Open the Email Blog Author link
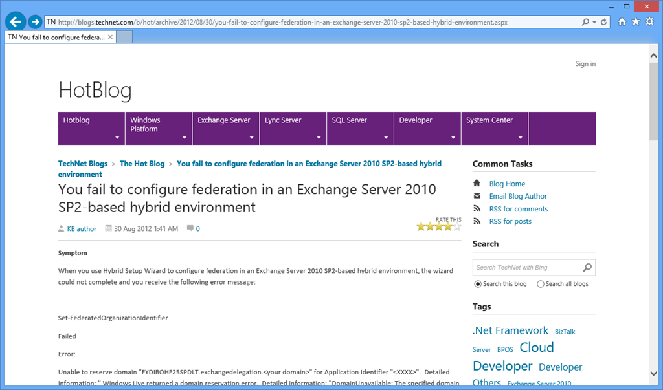 [x=518, y=196]
